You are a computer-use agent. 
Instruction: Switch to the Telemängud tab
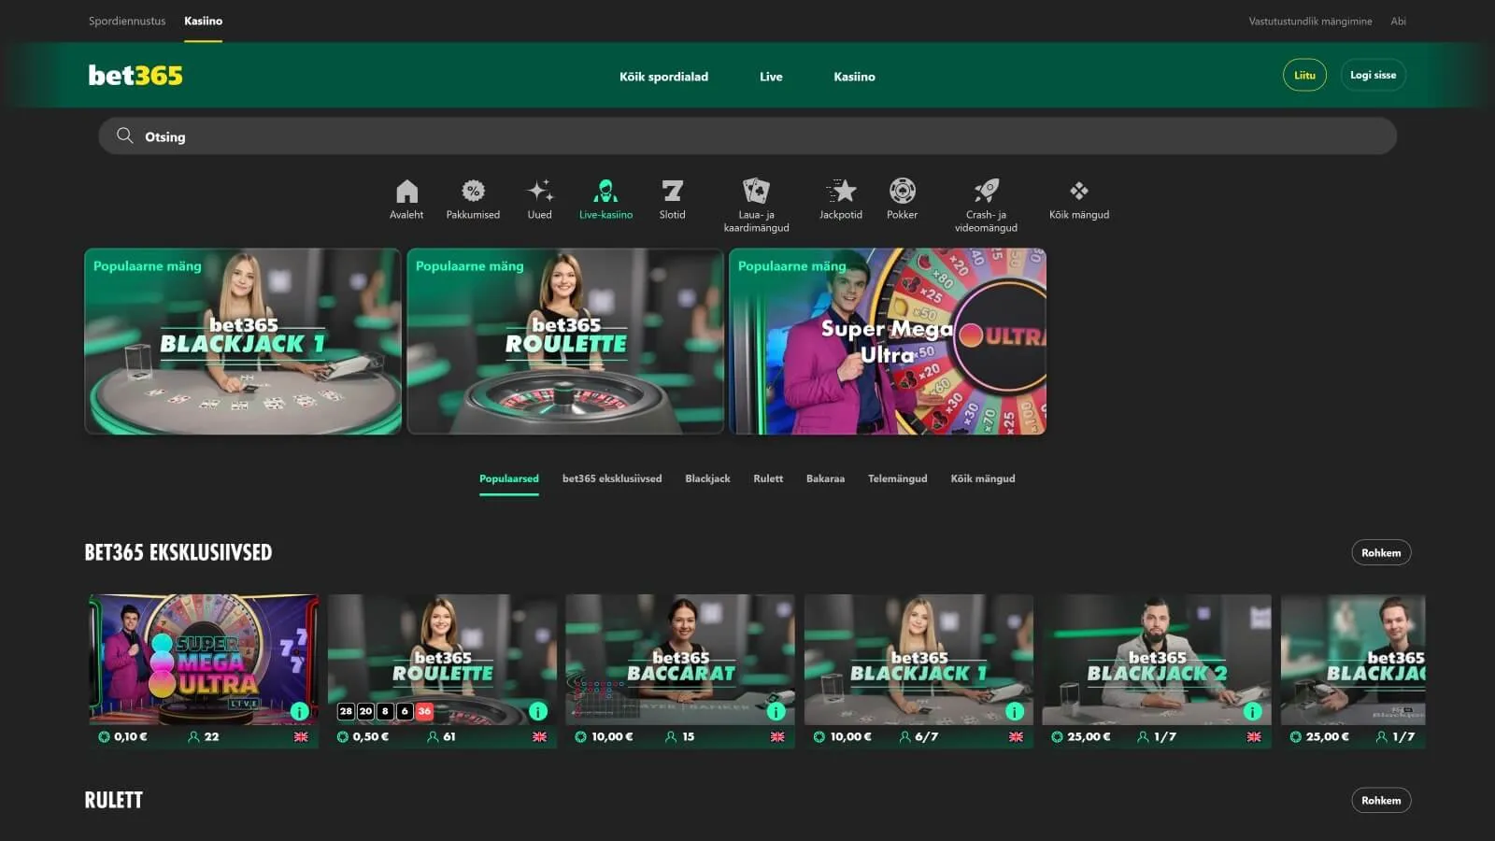(897, 478)
